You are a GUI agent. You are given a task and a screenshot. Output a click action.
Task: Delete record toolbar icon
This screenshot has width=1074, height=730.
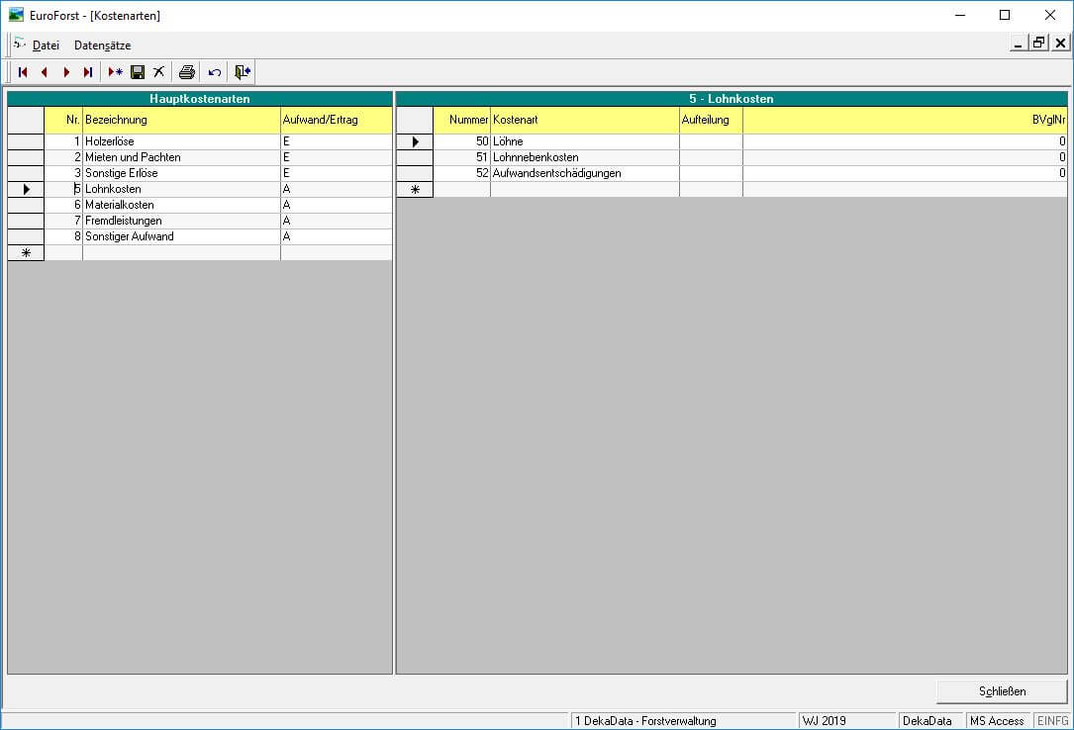[x=159, y=72]
